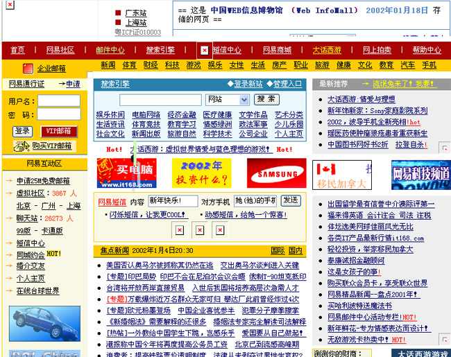Open 网上拍卖 in the navigation bar
This screenshot has height=357, width=451.
[377, 50]
